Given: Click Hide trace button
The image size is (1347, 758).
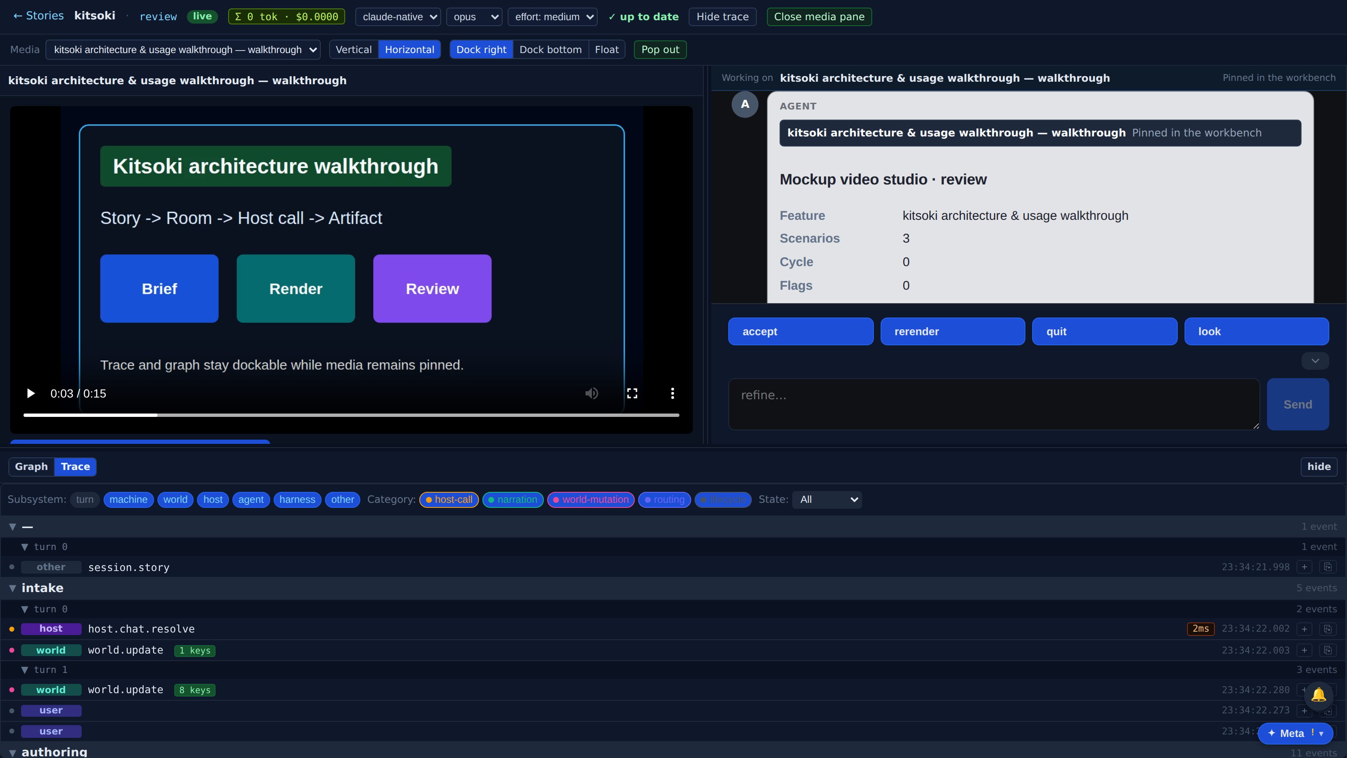Looking at the screenshot, I should (x=723, y=17).
